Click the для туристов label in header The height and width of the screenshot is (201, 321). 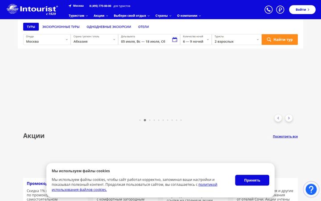122,6
